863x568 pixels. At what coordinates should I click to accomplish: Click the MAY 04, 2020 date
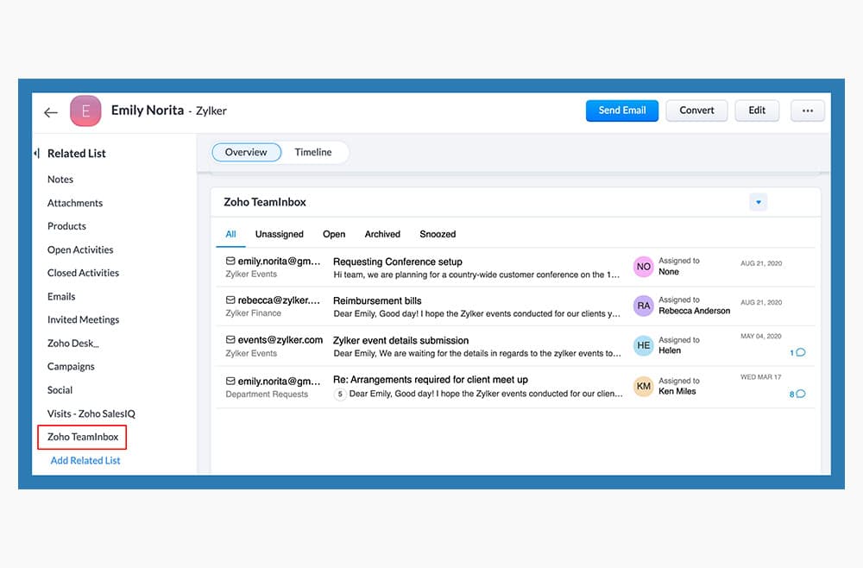coord(760,337)
